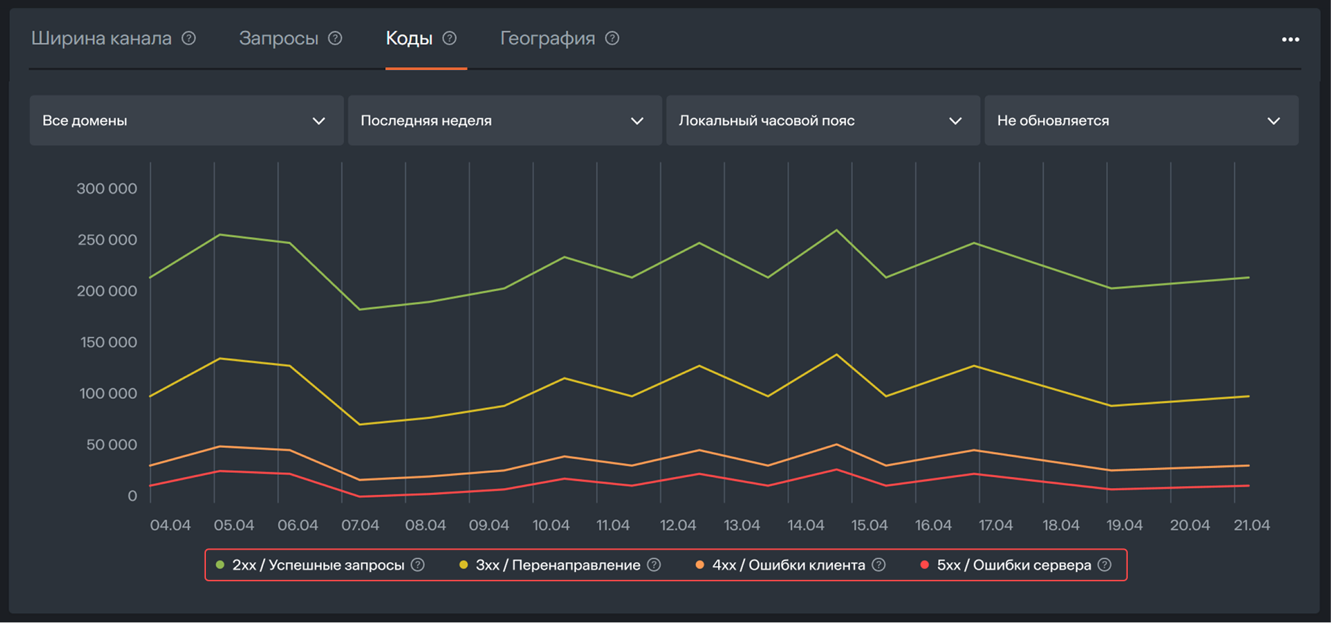Open the Не обновляется refresh dropdown
The height and width of the screenshot is (623, 1331).
[x=1141, y=120]
